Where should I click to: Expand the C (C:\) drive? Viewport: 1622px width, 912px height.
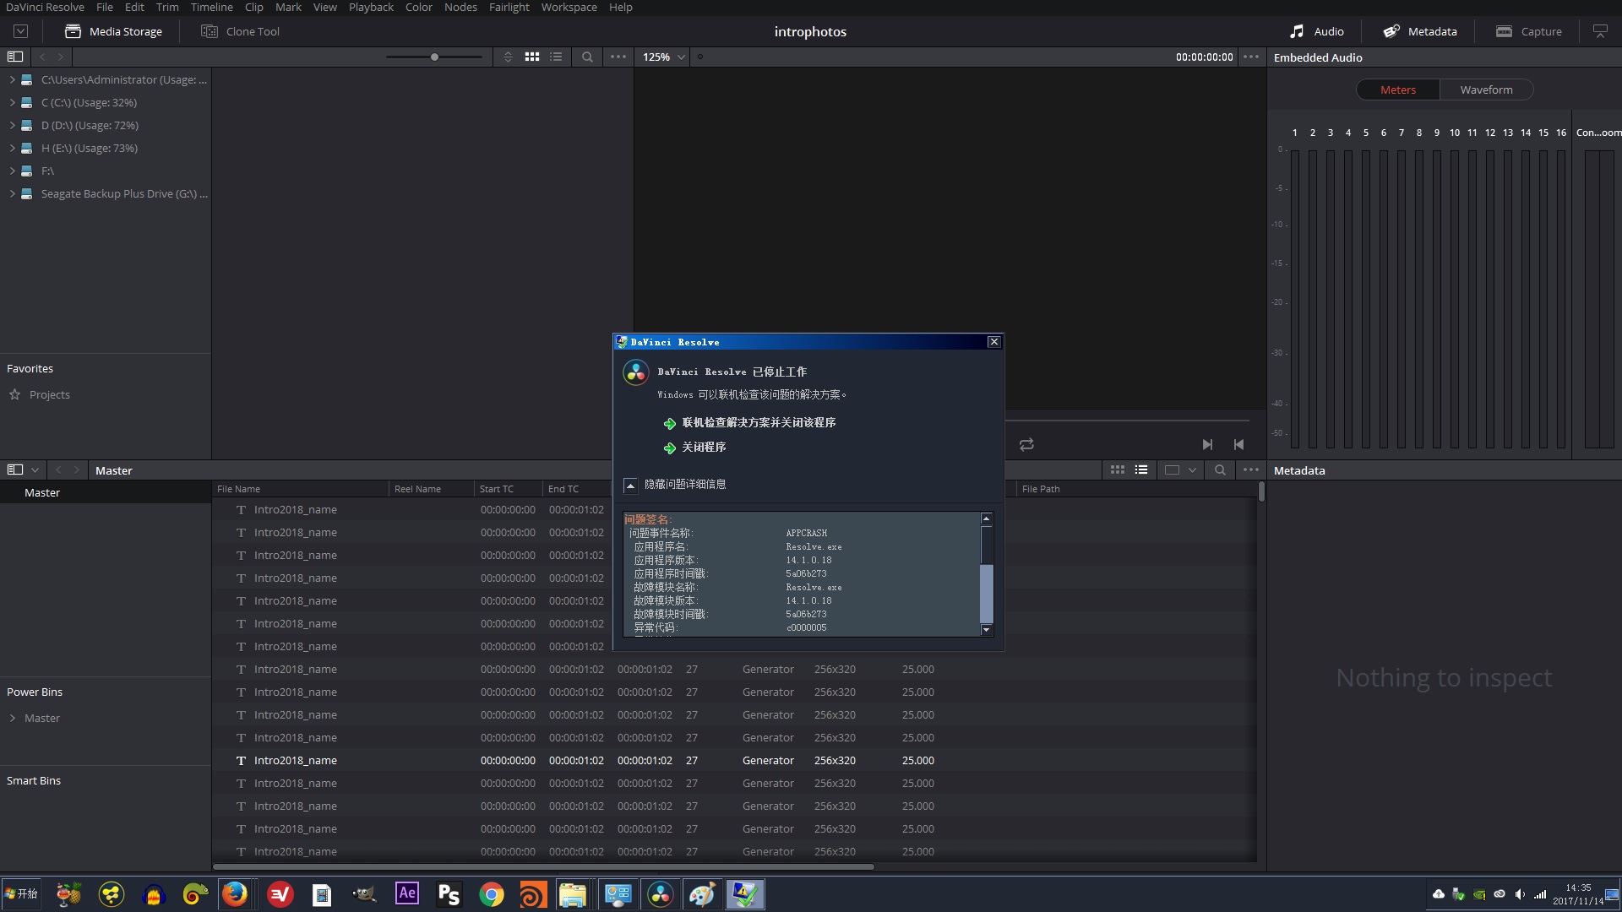[x=12, y=102]
